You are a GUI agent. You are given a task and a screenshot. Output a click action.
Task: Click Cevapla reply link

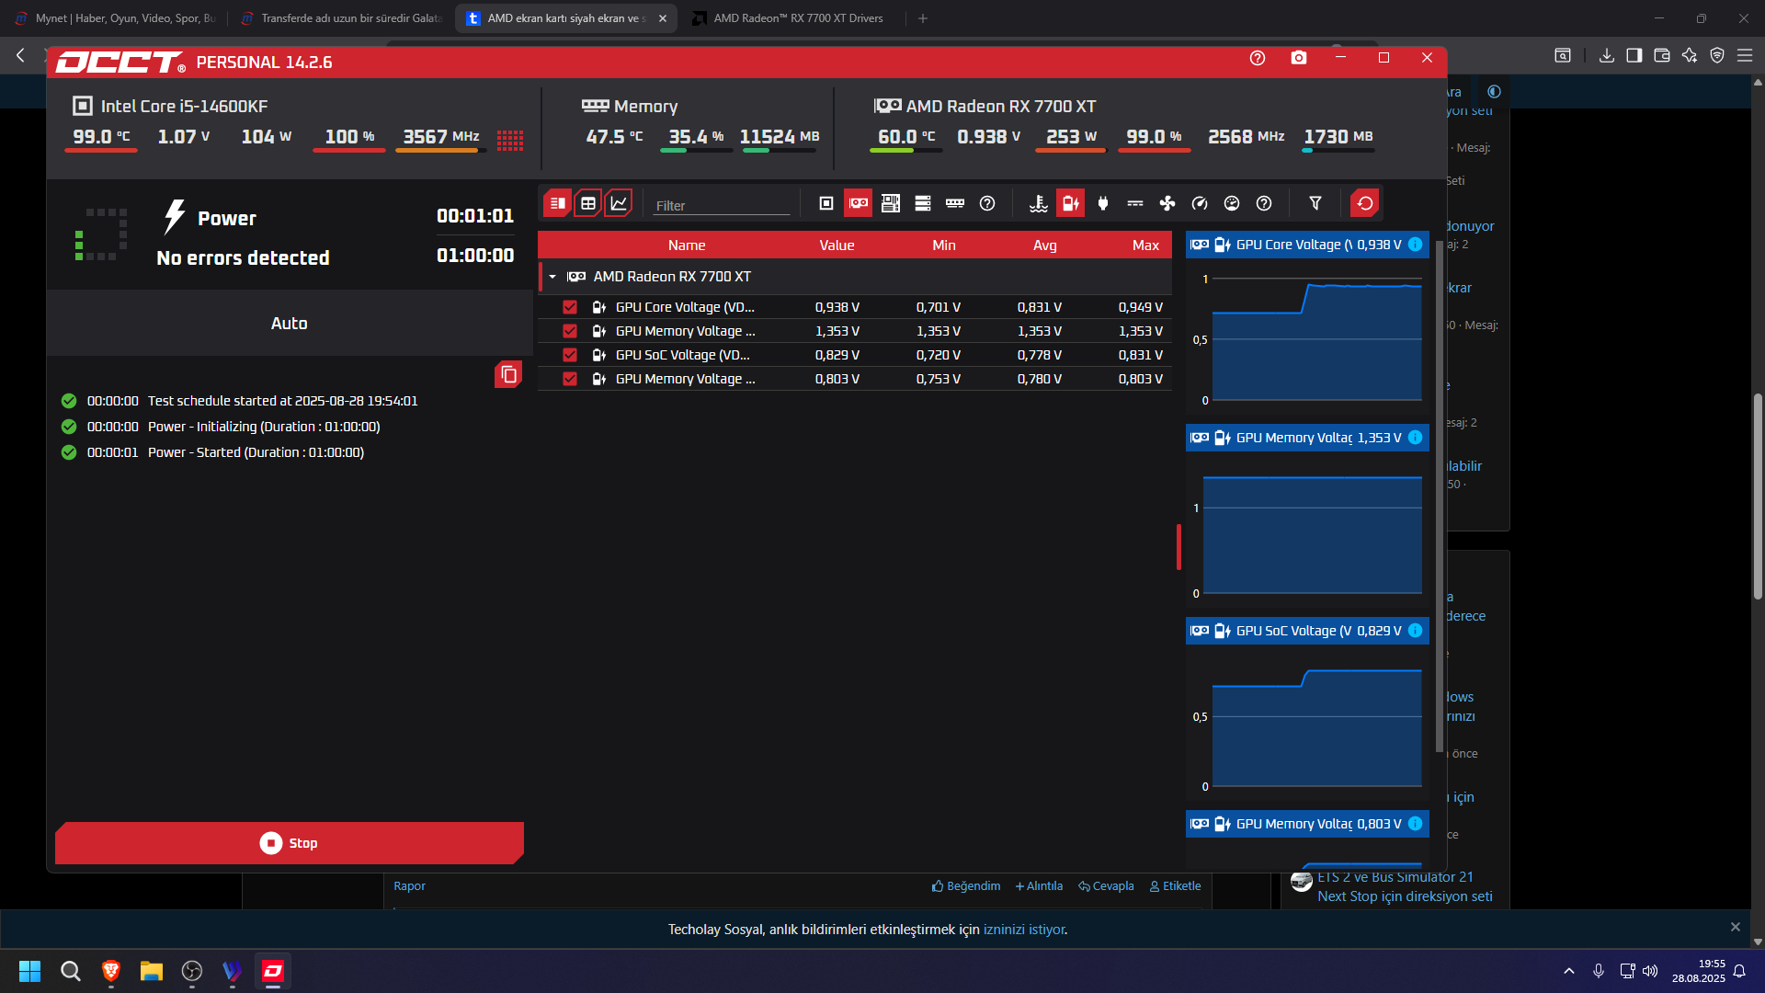pos(1106,886)
